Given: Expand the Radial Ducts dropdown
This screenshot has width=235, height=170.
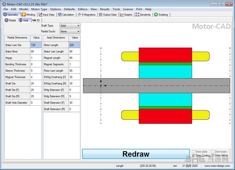Looking at the screenshot, I should coord(70,31).
